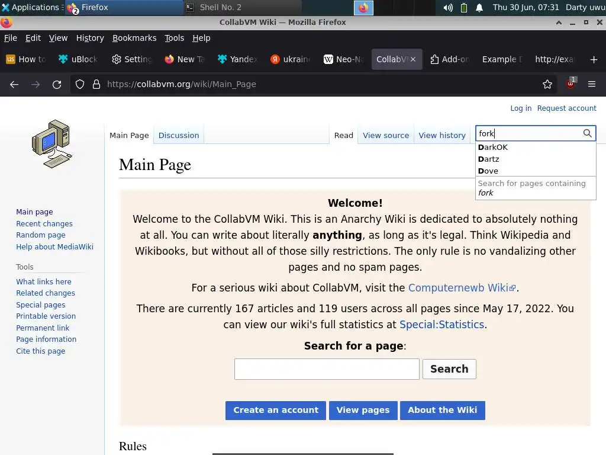Switch to the uBlock tab
Image resolution: width=606 pixels, height=455 pixels.
[x=78, y=59]
